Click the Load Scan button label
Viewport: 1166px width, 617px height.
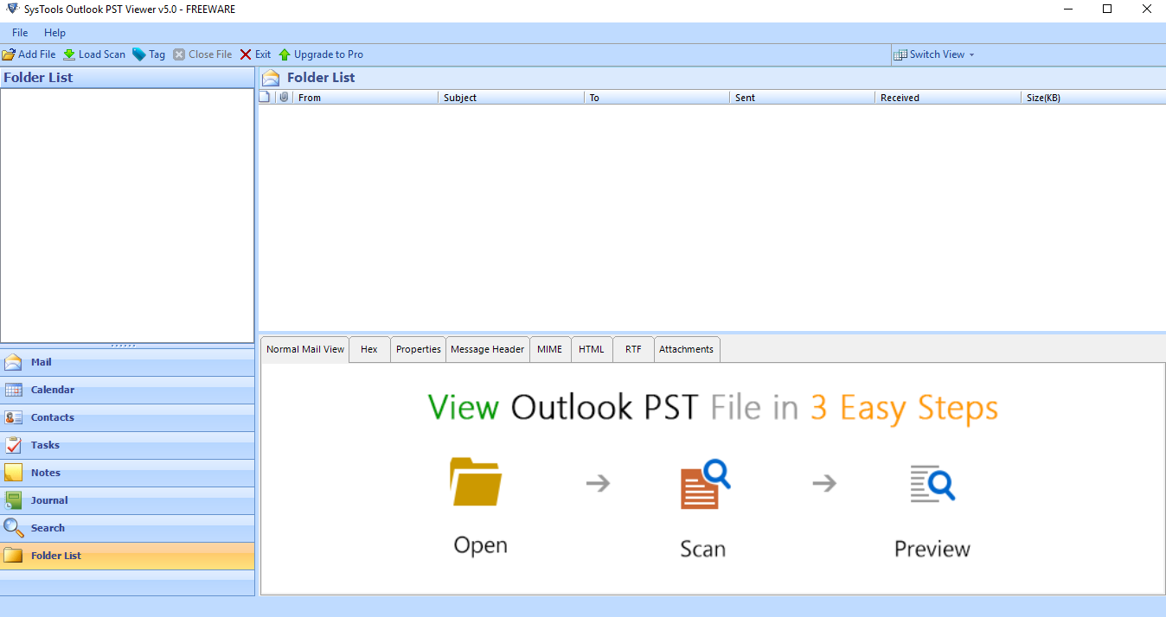102,54
